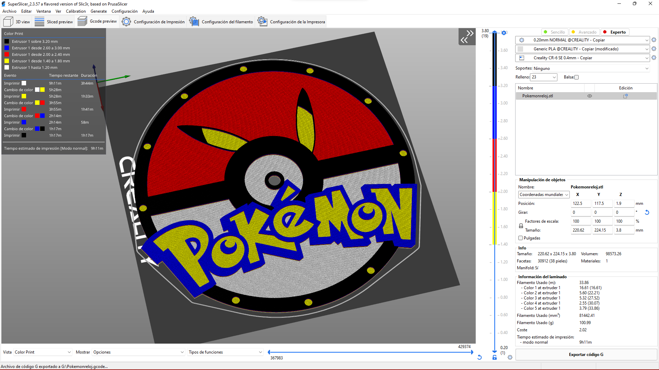This screenshot has width=659, height=370.
Task: Select the Sencillo mode
Action: tap(554, 32)
